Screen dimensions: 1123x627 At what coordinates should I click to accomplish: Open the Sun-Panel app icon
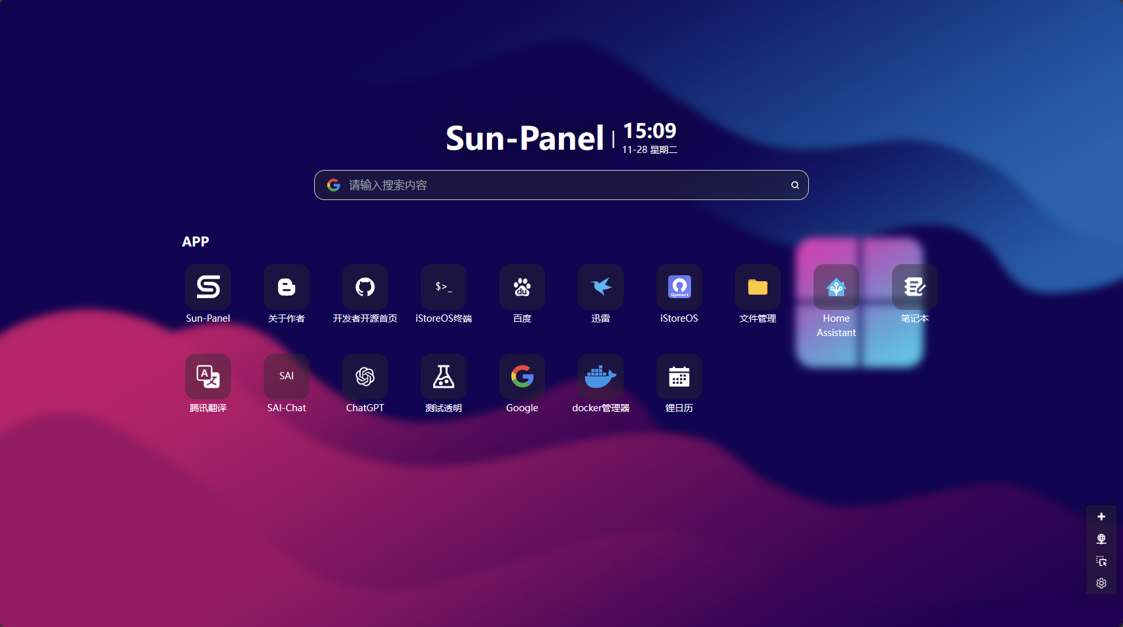pyautogui.click(x=208, y=287)
